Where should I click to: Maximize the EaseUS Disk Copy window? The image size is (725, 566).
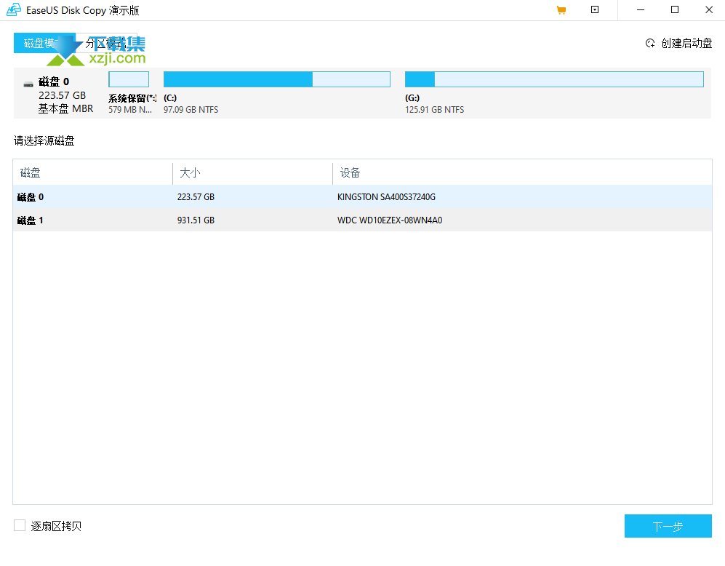(675, 9)
